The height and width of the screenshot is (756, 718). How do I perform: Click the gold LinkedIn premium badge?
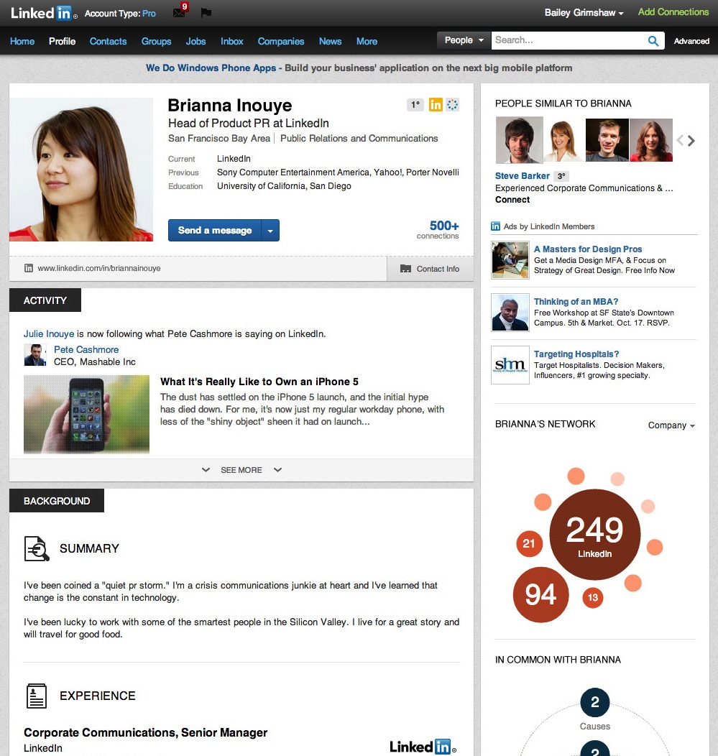point(436,105)
